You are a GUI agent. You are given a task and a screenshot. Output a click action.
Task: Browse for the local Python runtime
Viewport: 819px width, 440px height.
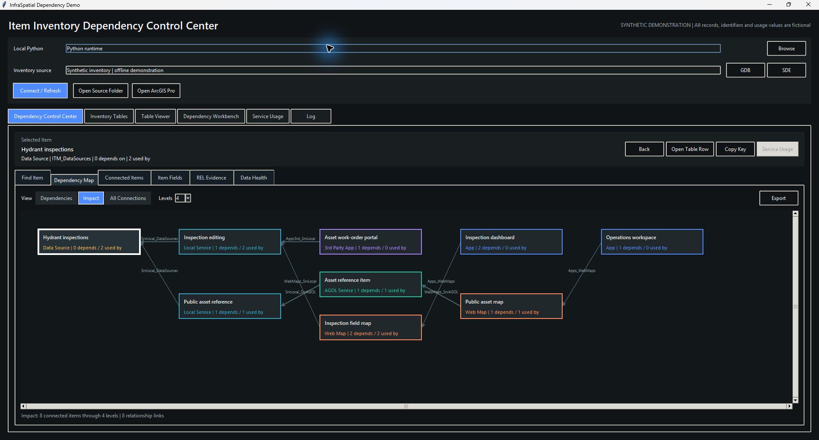click(787, 49)
